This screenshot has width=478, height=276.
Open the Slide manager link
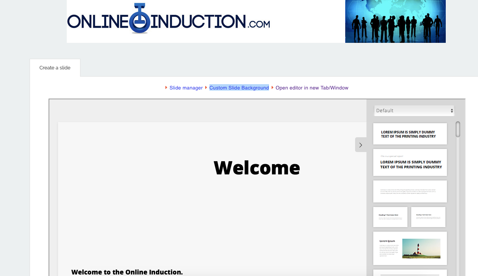[x=186, y=88]
